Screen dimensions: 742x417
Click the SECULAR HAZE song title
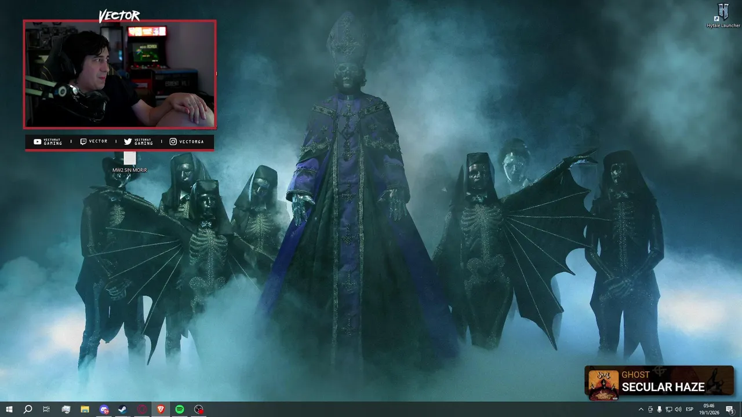pyautogui.click(x=663, y=387)
